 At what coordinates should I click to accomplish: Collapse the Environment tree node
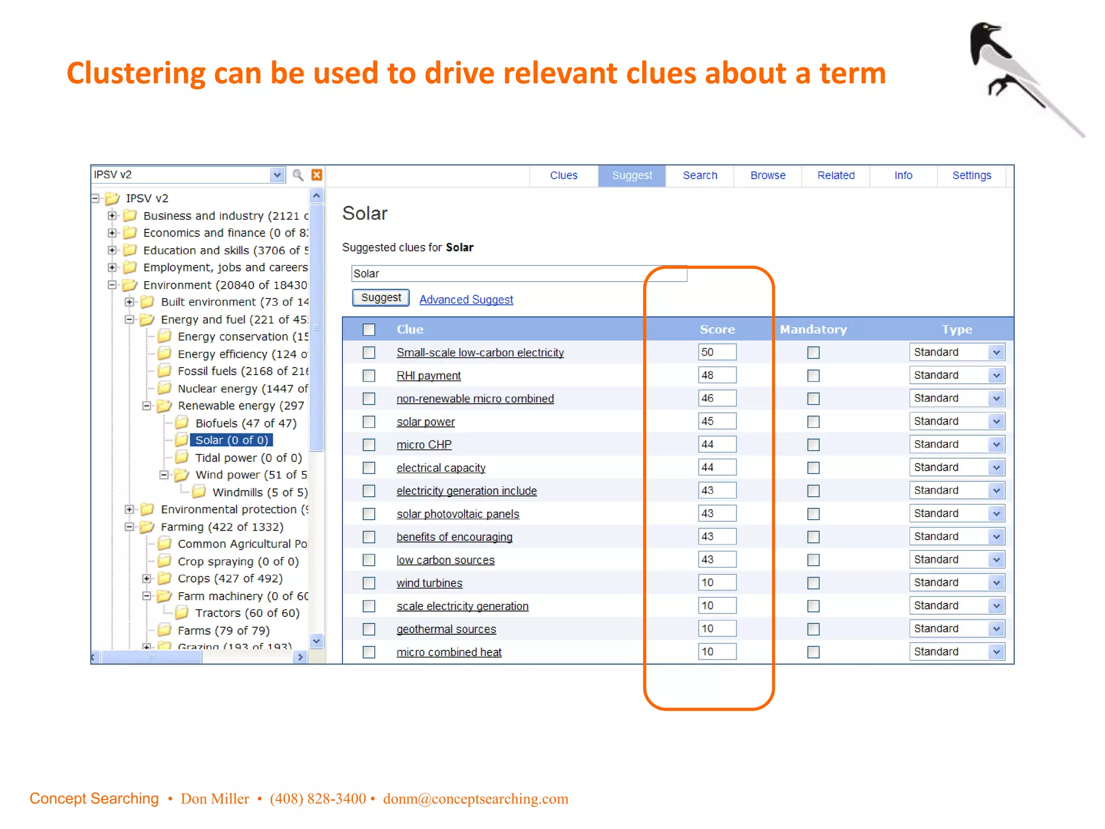(x=112, y=284)
